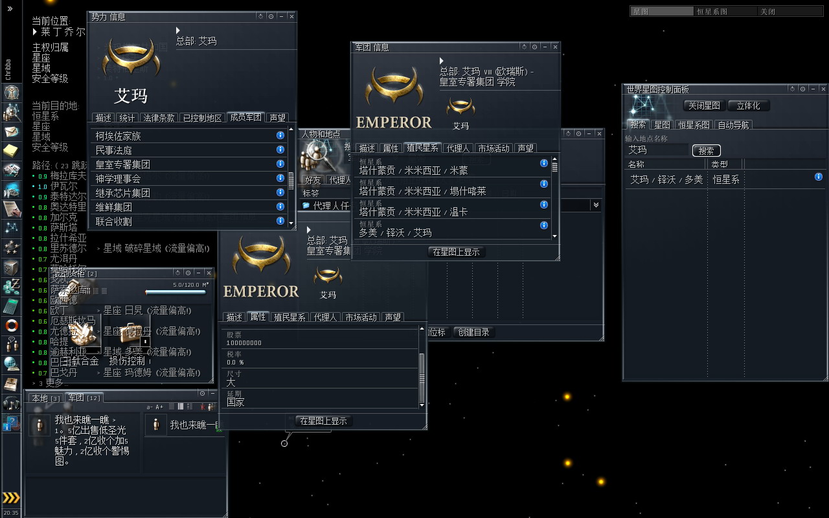Show info for 柯埃佐家族 entry
The width and height of the screenshot is (829, 518).
tap(280, 135)
